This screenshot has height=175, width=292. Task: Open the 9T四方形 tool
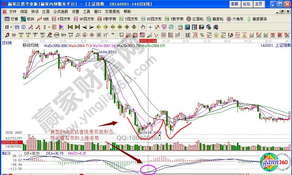[x=151, y=19]
